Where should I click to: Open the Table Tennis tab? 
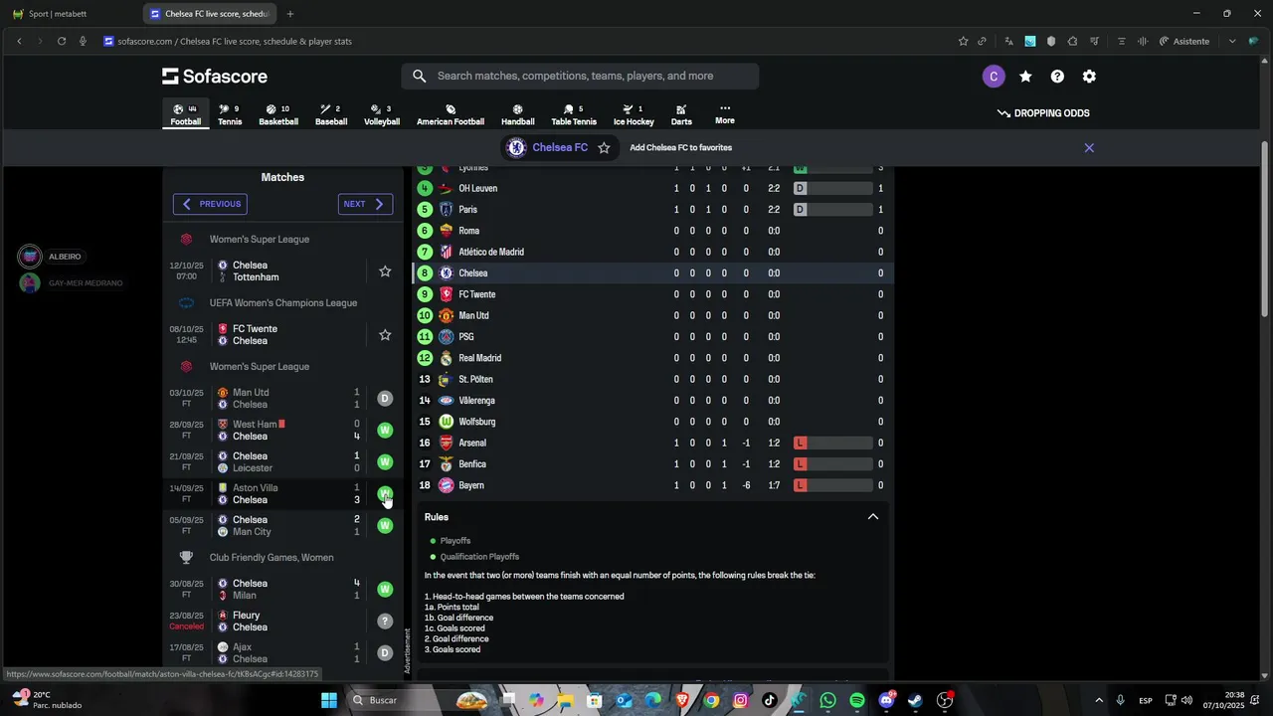[x=574, y=114]
